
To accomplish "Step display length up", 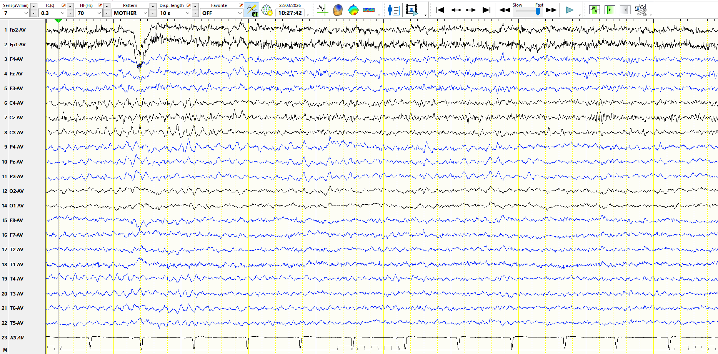I will (x=195, y=6).
